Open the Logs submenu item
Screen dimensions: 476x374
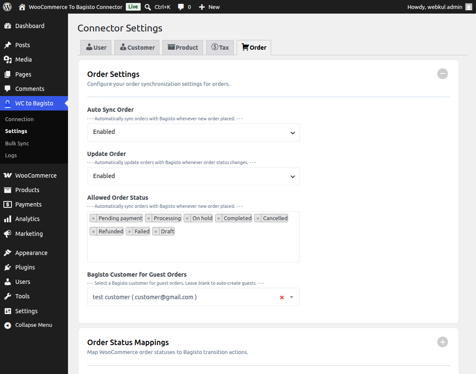(x=11, y=156)
